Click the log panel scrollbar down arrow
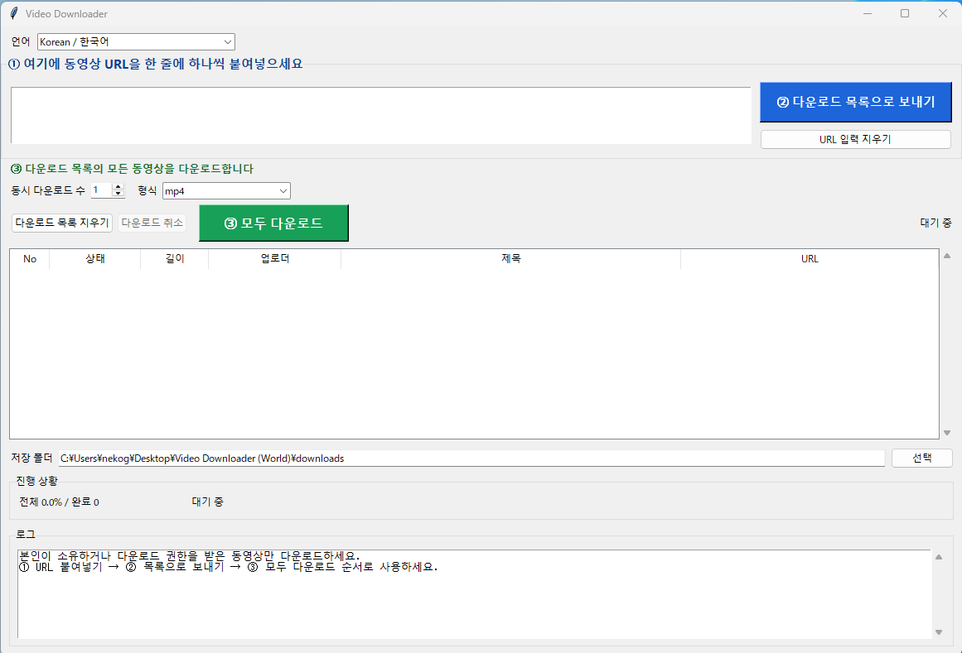The image size is (962, 653). (939, 632)
